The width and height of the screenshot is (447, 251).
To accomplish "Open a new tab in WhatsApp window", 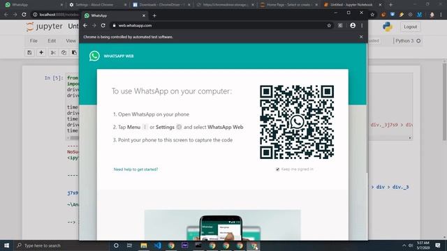I will pyautogui.click(x=154, y=15).
